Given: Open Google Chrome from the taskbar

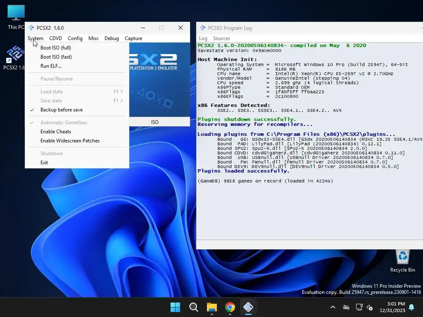Looking at the screenshot, I should pyautogui.click(x=230, y=307).
